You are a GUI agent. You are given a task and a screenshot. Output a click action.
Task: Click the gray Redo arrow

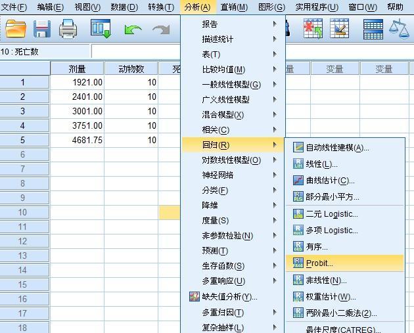161,30
